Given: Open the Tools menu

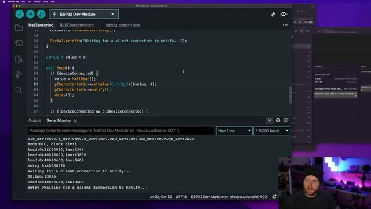Looking at the screenshot, I should [45, 2].
